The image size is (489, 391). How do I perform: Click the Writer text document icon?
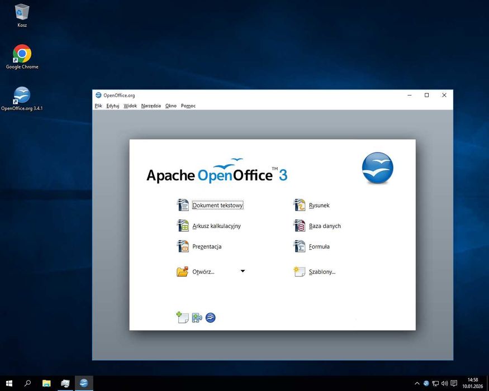point(183,205)
